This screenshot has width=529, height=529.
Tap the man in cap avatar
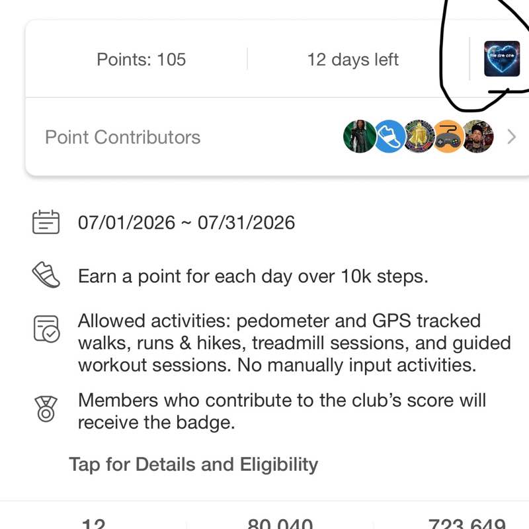[x=478, y=137]
